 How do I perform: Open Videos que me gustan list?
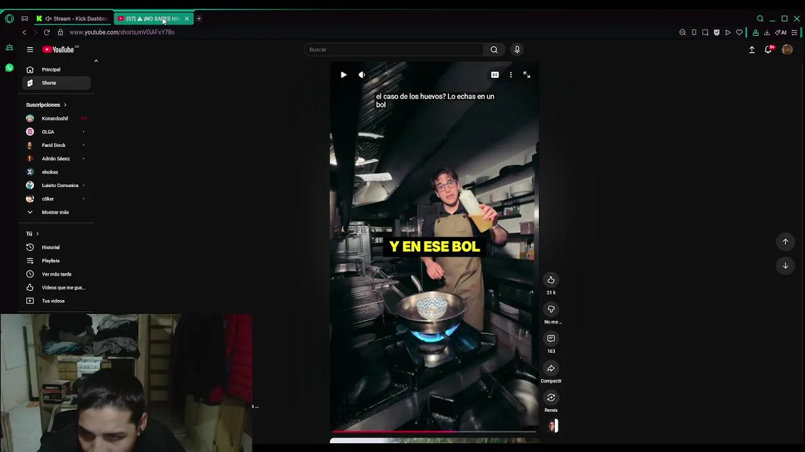57,288
